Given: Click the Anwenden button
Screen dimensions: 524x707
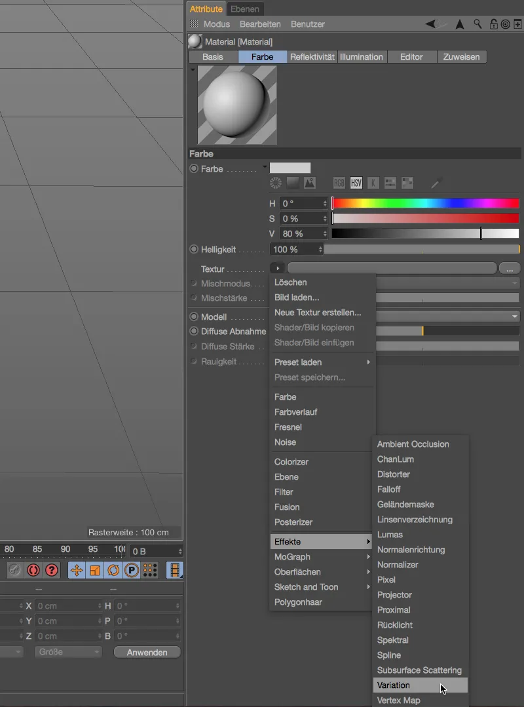Looking at the screenshot, I should (x=147, y=652).
